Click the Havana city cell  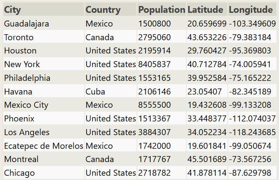coord(18,91)
